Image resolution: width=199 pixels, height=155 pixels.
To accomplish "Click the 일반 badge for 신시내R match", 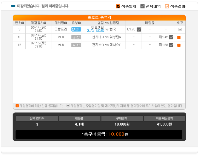I will click(76, 37).
